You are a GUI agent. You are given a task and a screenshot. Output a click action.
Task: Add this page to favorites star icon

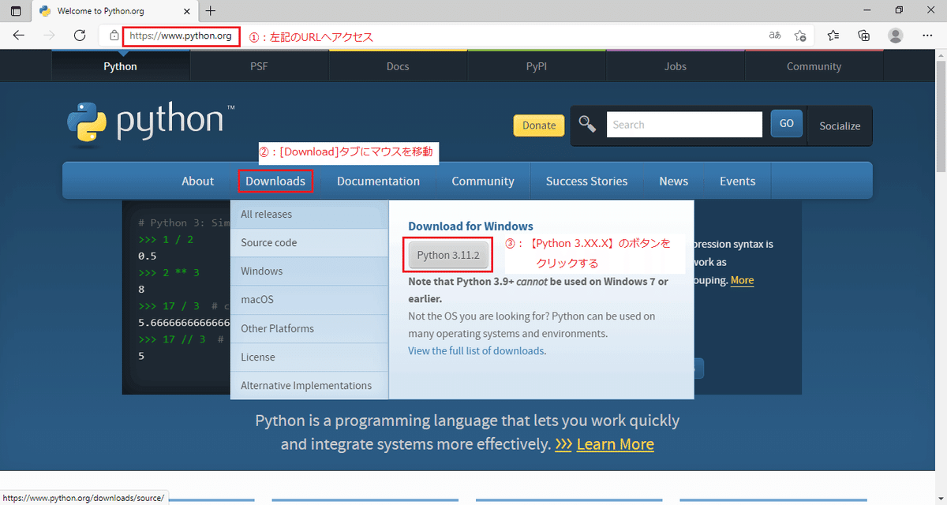tap(800, 36)
